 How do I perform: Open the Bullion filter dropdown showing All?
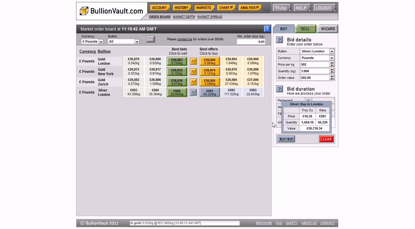pos(124,41)
